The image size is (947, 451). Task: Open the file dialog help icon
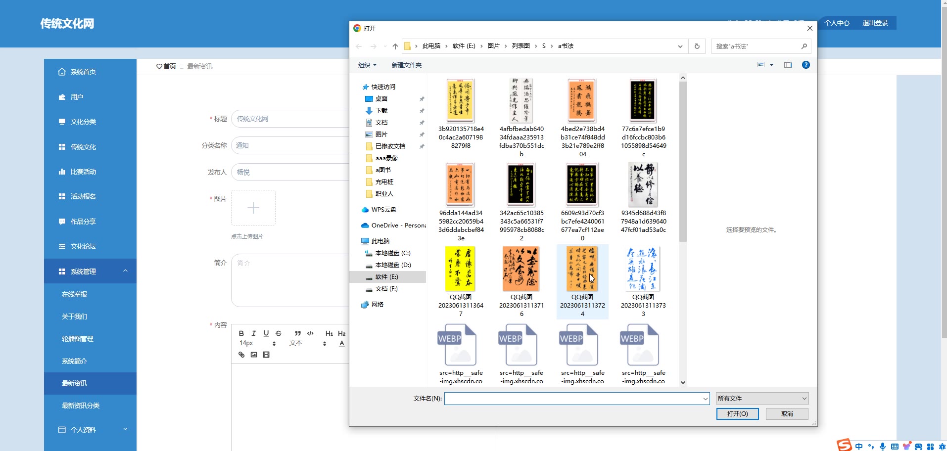tap(805, 65)
